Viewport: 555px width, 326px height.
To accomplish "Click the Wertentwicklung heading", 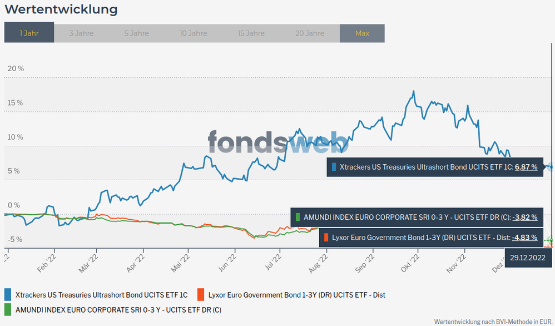I will pyautogui.click(x=61, y=9).
